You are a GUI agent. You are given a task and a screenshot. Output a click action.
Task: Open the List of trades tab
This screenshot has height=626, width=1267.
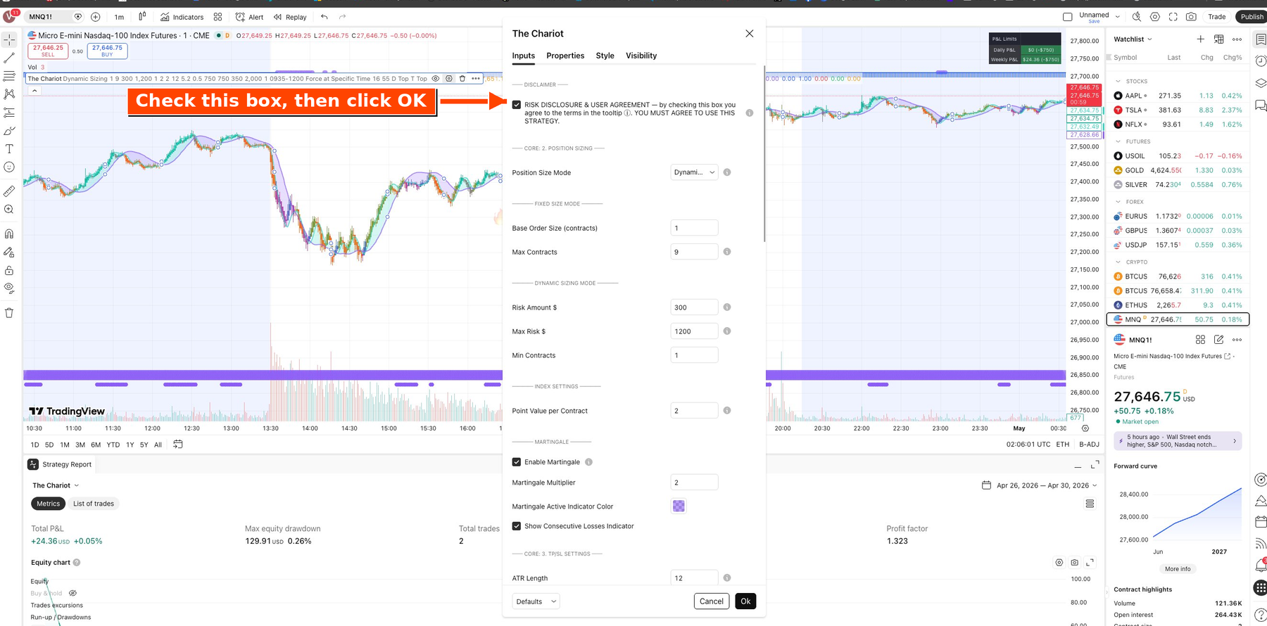(94, 504)
